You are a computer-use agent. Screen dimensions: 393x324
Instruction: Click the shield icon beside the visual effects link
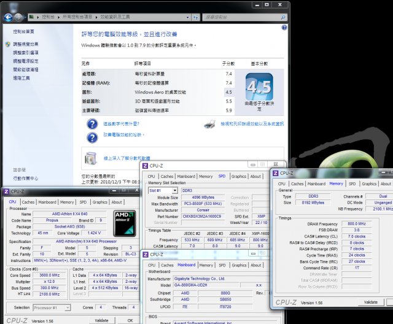tap(8, 44)
